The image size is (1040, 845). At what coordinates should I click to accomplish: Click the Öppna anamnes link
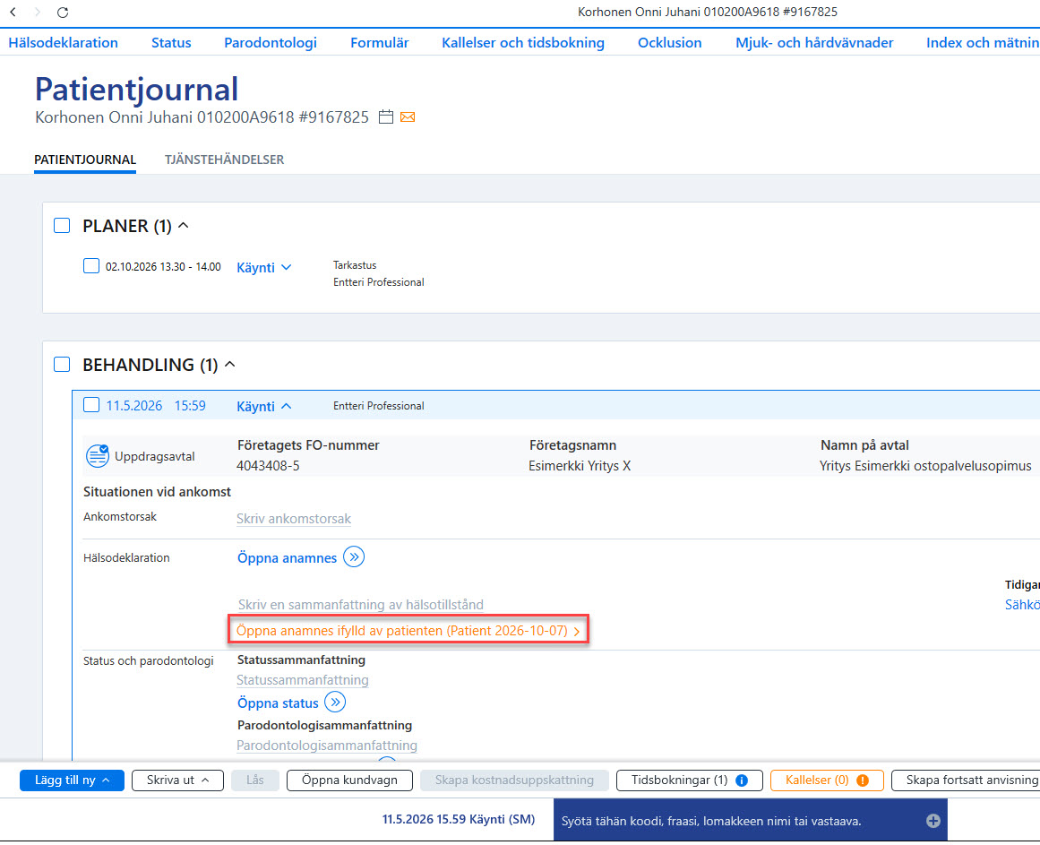[288, 557]
